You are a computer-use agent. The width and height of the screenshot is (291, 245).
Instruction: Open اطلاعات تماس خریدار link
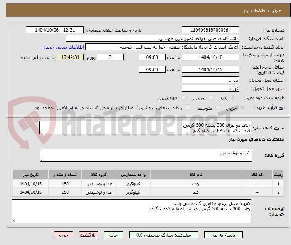point(63,47)
